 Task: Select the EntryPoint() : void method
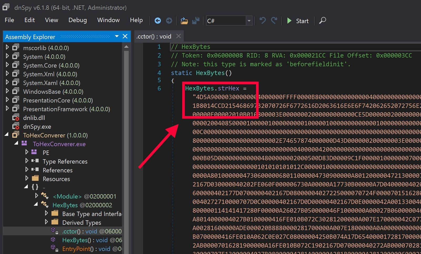(x=92, y=249)
